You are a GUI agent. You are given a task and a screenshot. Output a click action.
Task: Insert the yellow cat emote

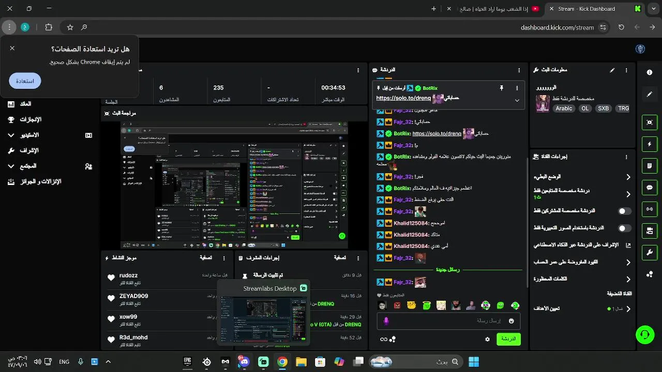412,305
